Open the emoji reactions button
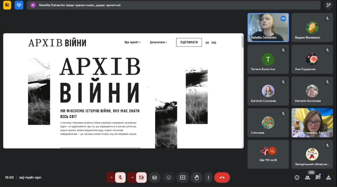337x187 pixels. 168,177
